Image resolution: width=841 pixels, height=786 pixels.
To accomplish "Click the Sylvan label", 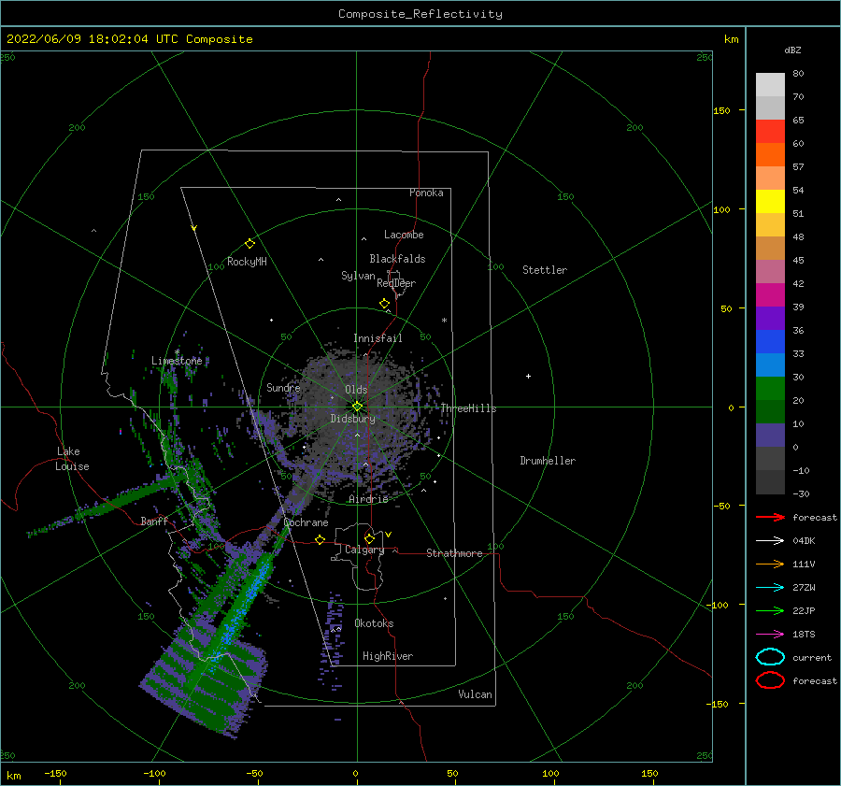I will [x=358, y=276].
